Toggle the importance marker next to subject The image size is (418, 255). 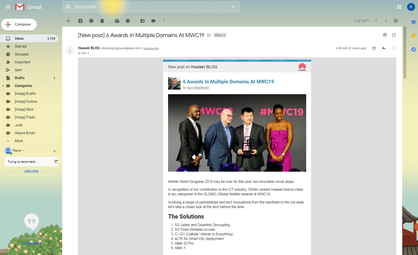point(209,35)
